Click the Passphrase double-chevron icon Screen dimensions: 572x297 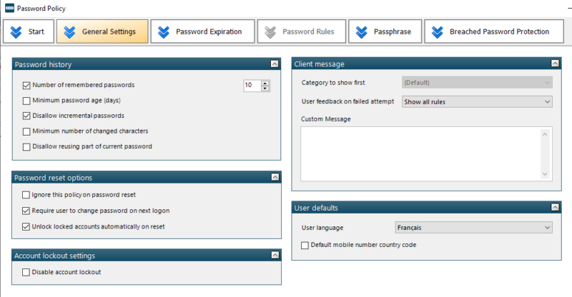361,31
